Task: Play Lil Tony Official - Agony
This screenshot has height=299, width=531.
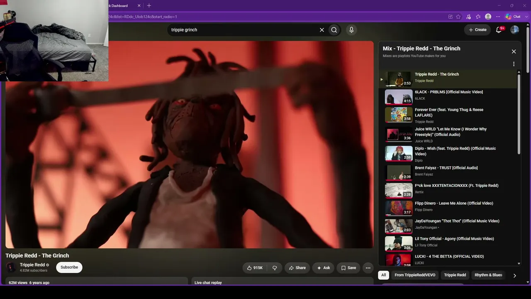Action: click(x=454, y=239)
